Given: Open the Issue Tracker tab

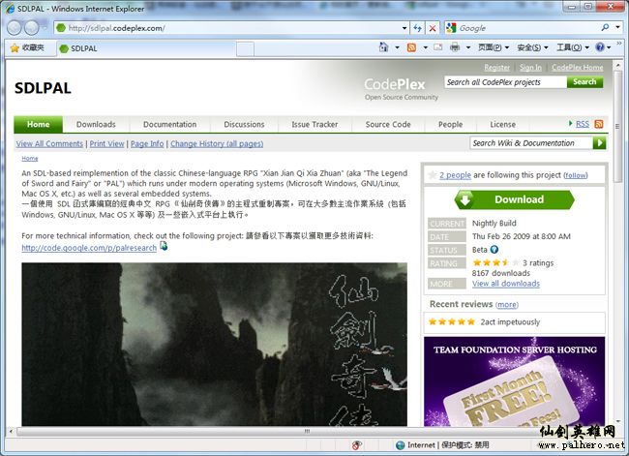Looking at the screenshot, I should (x=314, y=124).
